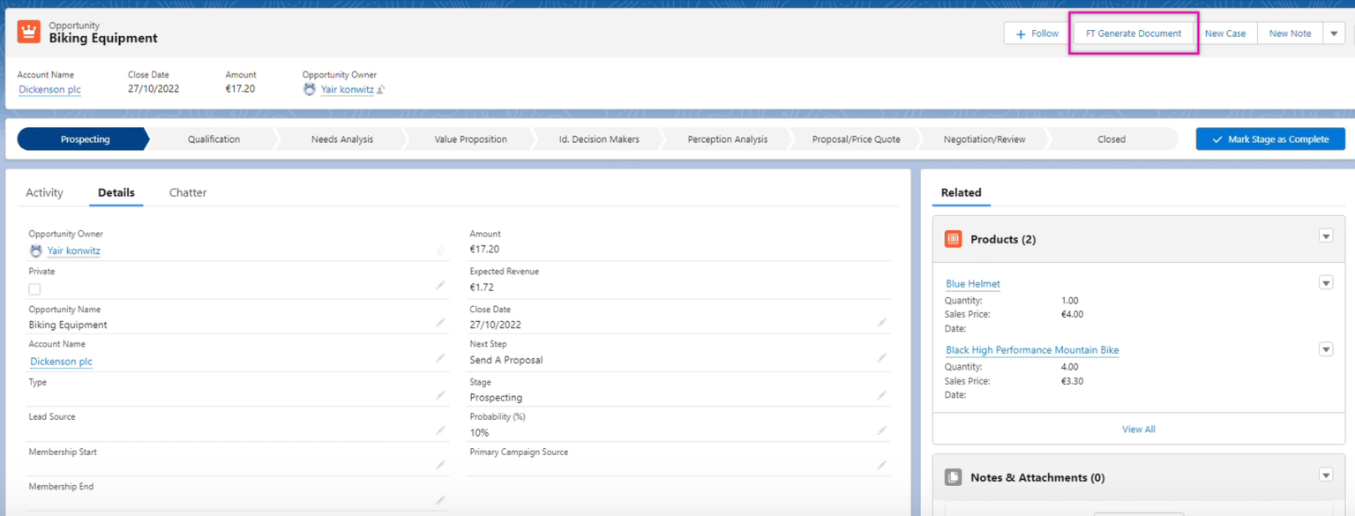
Task: Select the Qualification stage on the sales path
Action: tap(214, 138)
